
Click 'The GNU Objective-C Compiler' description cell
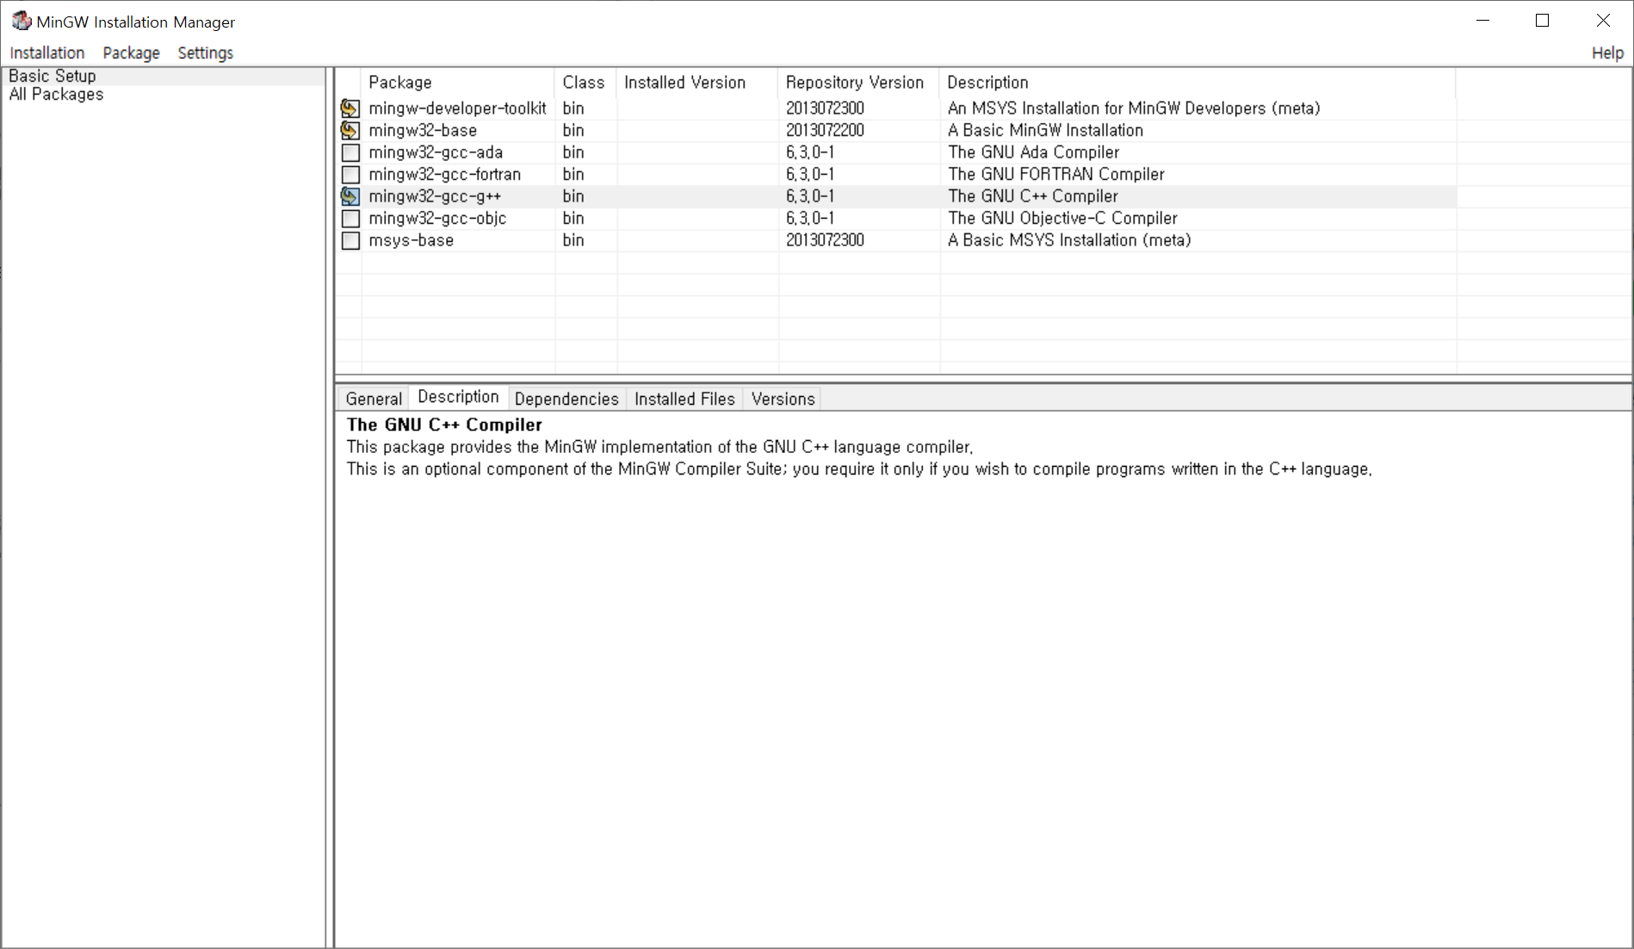(1062, 219)
